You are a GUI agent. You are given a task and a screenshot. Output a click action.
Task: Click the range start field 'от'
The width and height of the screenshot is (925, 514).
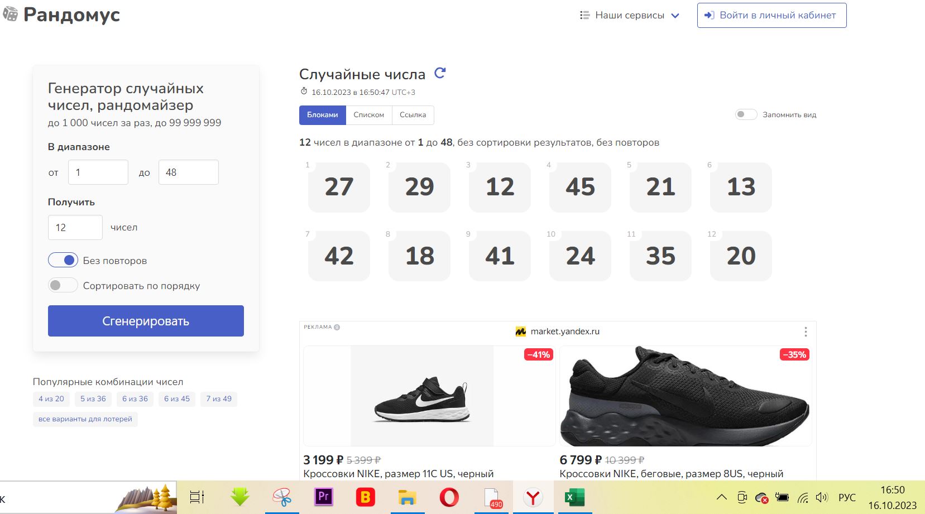click(x=98, y=172)
